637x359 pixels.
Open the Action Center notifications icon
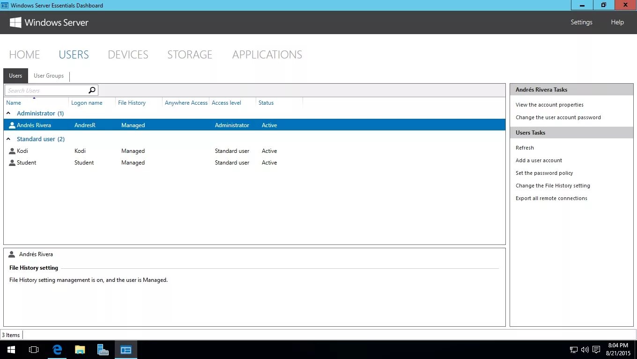coord(596,350)
